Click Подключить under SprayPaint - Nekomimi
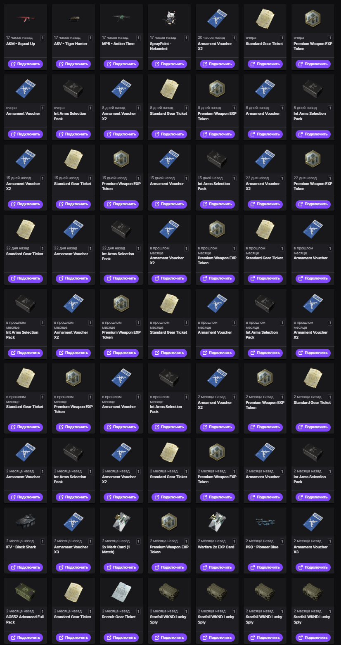 click(x=169, y=64)
